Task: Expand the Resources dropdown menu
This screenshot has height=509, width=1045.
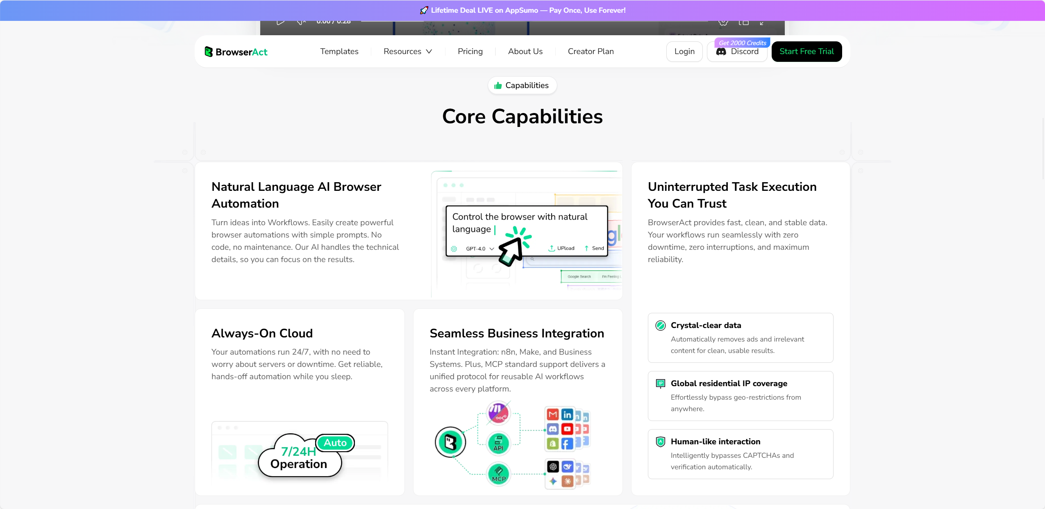Action: 407,52
